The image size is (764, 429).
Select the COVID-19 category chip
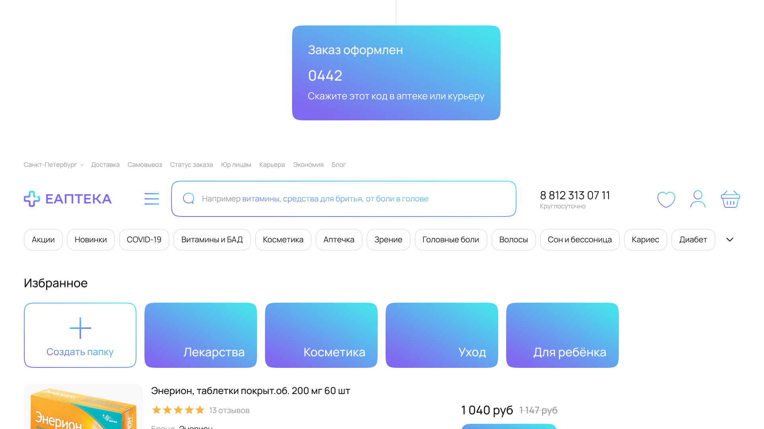tap(144, 240)
